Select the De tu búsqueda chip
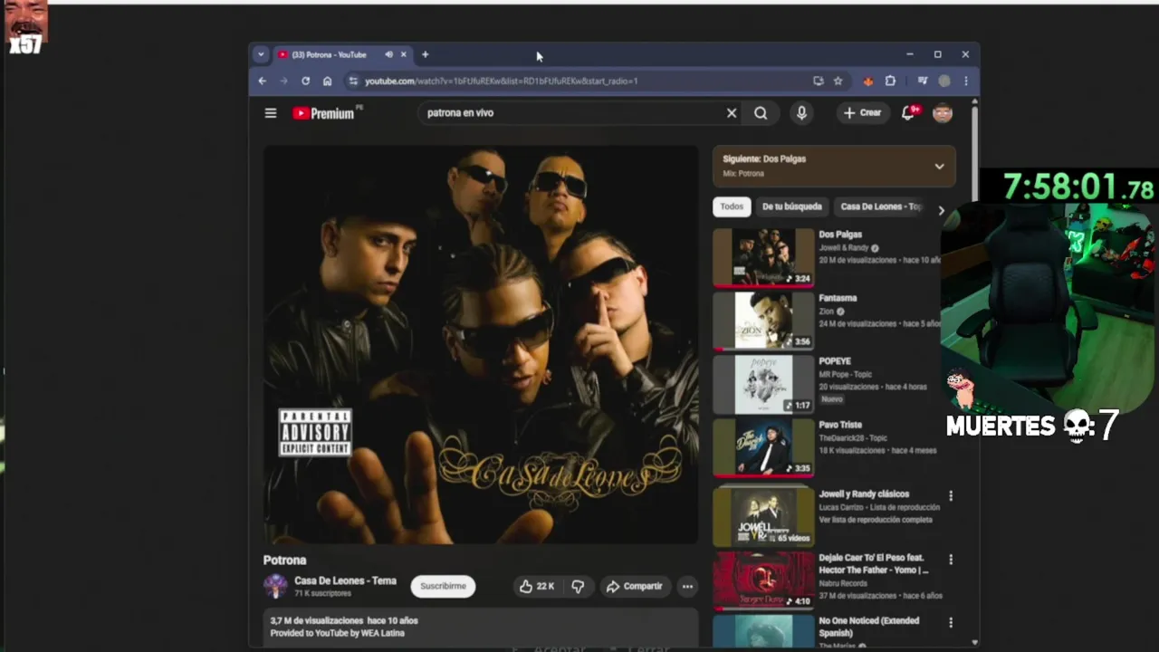This screenshot has height=652, width=1159. (x=791, y=207)
